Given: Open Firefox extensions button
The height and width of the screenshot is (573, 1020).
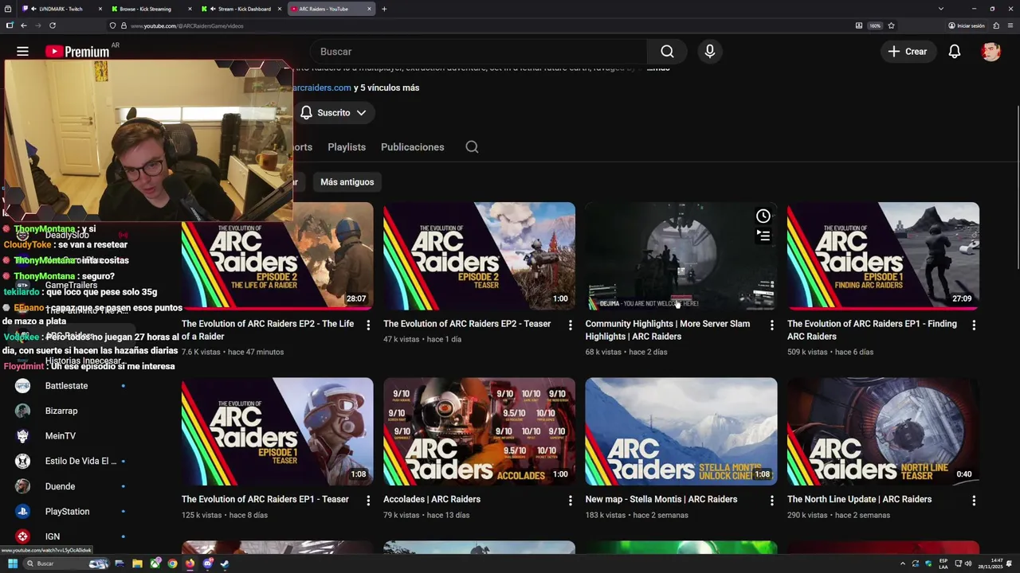Looking at the screenshot, I should pyautogui.click(x=995, y=25).
